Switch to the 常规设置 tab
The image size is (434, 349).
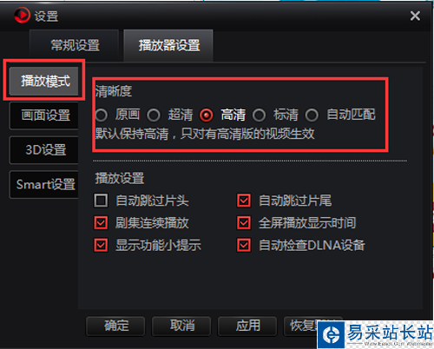coord(75,45)
